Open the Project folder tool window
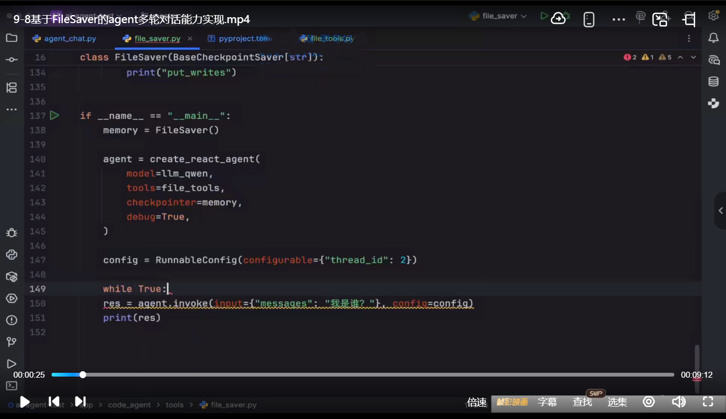This screenshot has height=419, width=726. tap(11, 38)
